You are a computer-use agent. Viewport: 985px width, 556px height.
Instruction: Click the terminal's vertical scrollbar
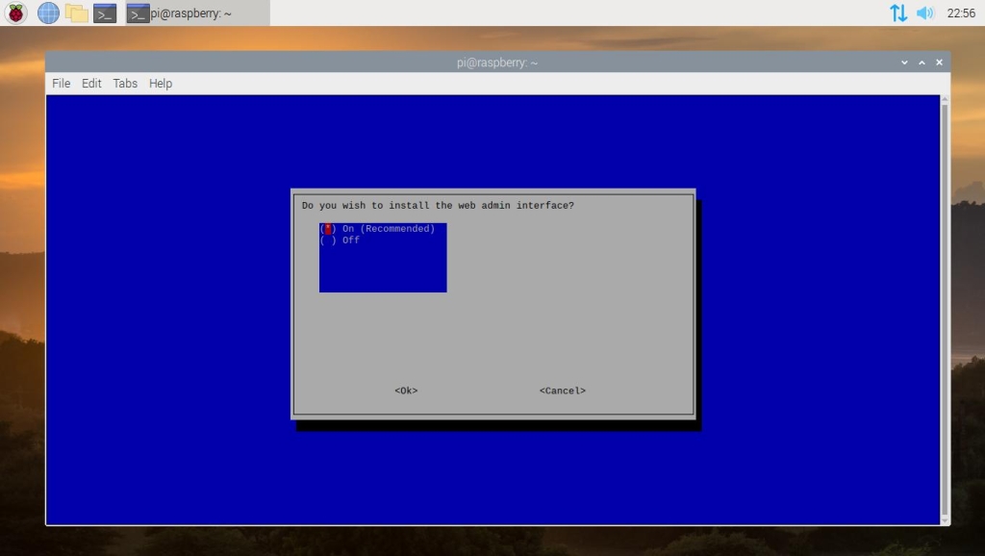(945, 308)
